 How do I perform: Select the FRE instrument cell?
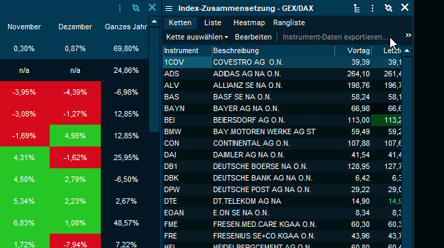pos(187,236)
